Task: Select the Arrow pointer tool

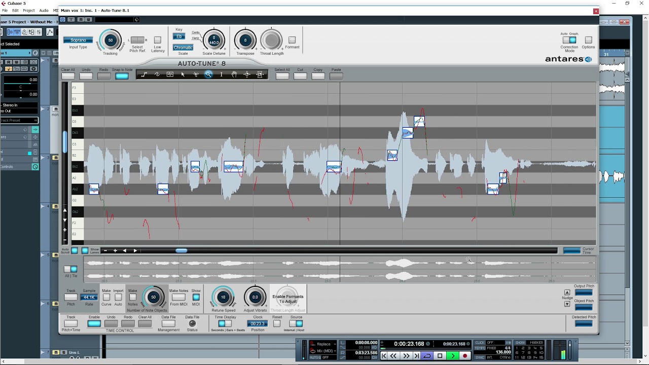Action: pyautogui.click(x=183, y=75)
